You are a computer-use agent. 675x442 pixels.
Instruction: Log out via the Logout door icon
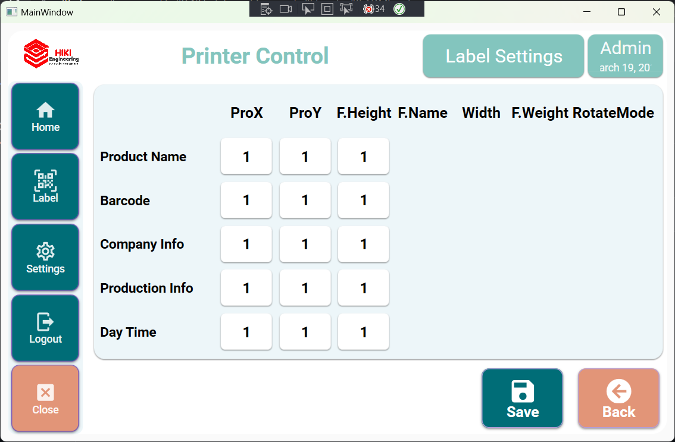(45, 322)
